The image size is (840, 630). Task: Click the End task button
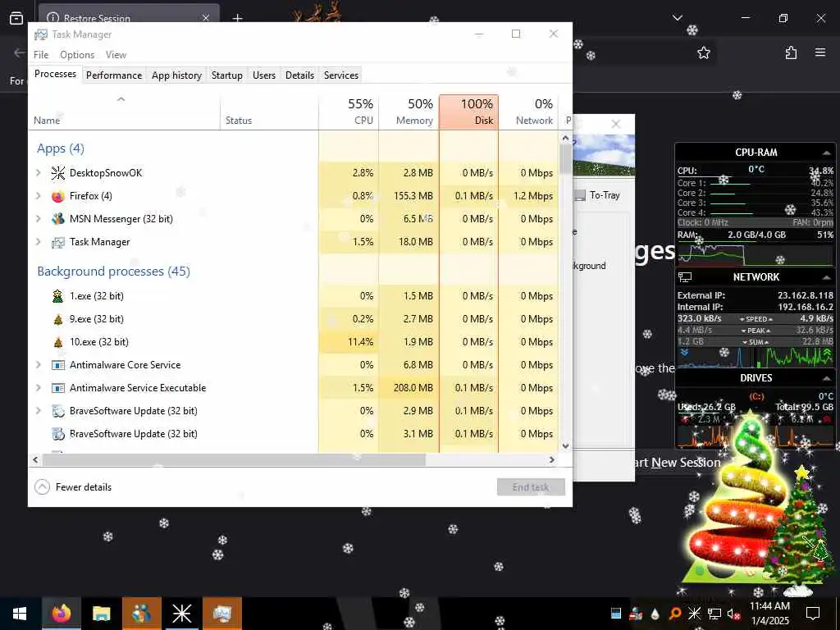[531, 487]
